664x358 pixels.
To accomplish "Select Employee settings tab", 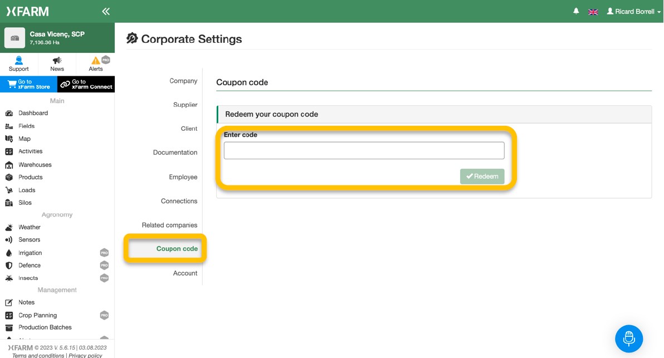I will tap(183, 177).
